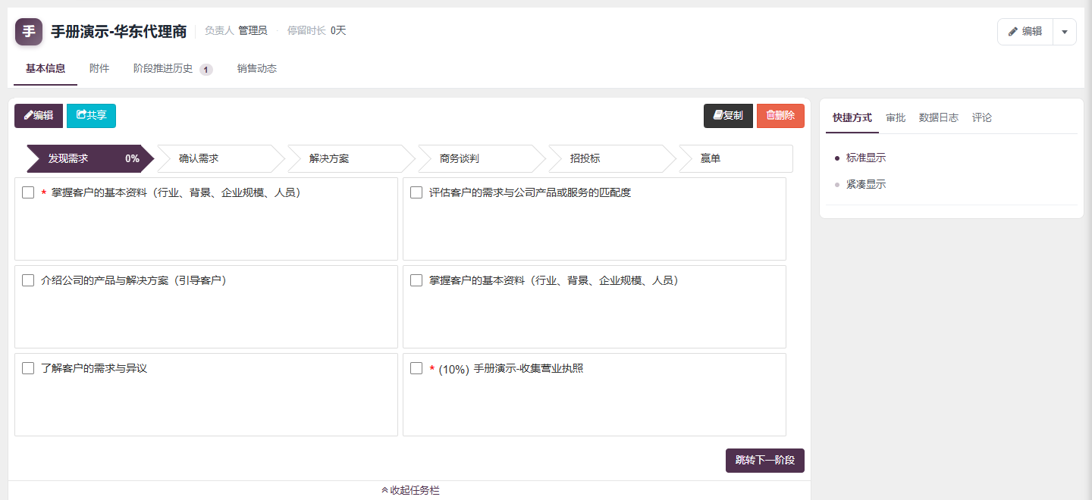
Task: Check the 手册演示-收集营业执照 task
Action: [416, 368]
